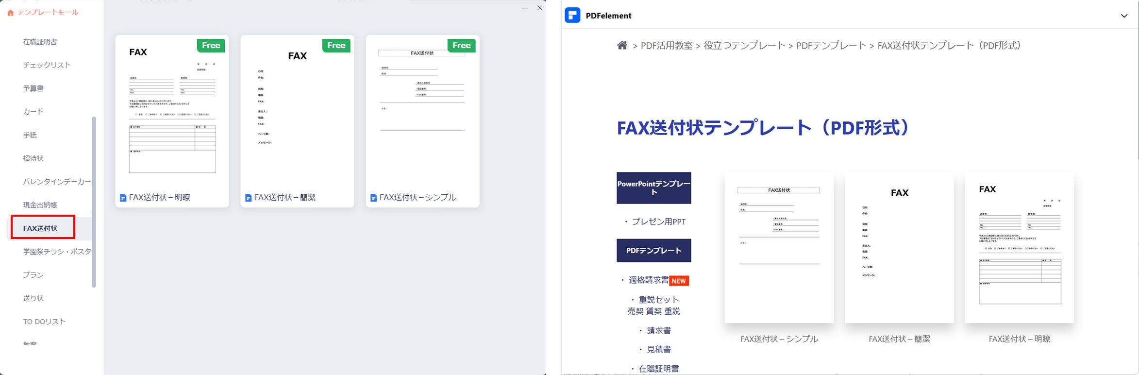Minimize the Template Mall window

[x=524, y=8]
